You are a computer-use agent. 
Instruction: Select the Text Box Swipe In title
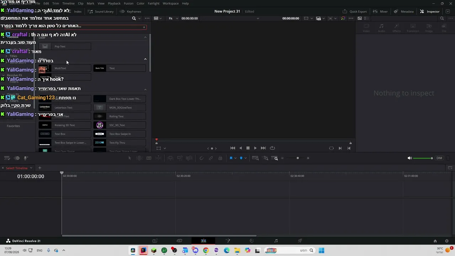(119, 134)
